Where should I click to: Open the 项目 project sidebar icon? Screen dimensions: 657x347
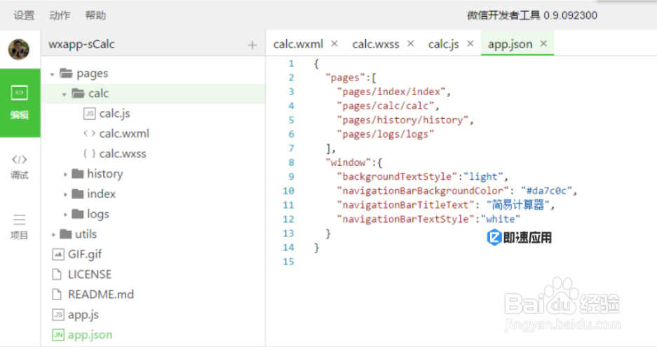[20, 227]
